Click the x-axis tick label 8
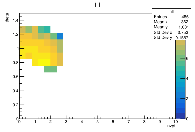The width and height of the screenshot is (195, 132). tap(144, 122)
